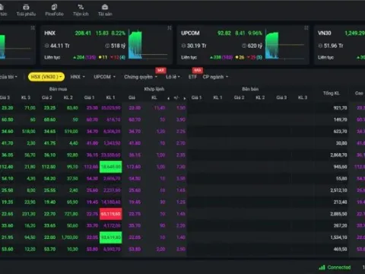This screenshot has height=274, width=365.
Task: Open the Tiện ích utilities icon
Action: pos(81,7)
